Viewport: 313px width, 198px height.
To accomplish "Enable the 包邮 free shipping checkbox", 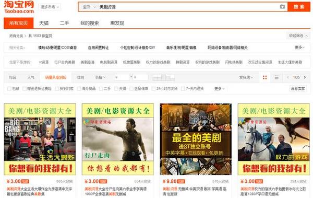I will pos(9,89).
